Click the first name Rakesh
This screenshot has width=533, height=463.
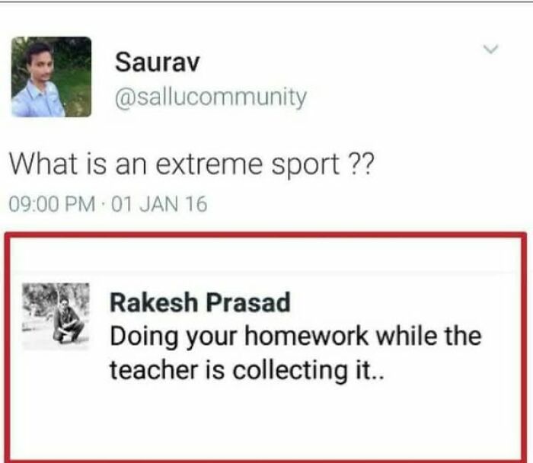154,302
